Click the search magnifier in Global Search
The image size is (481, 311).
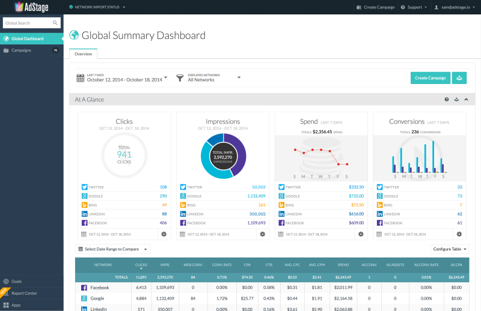tap(55, 23)
